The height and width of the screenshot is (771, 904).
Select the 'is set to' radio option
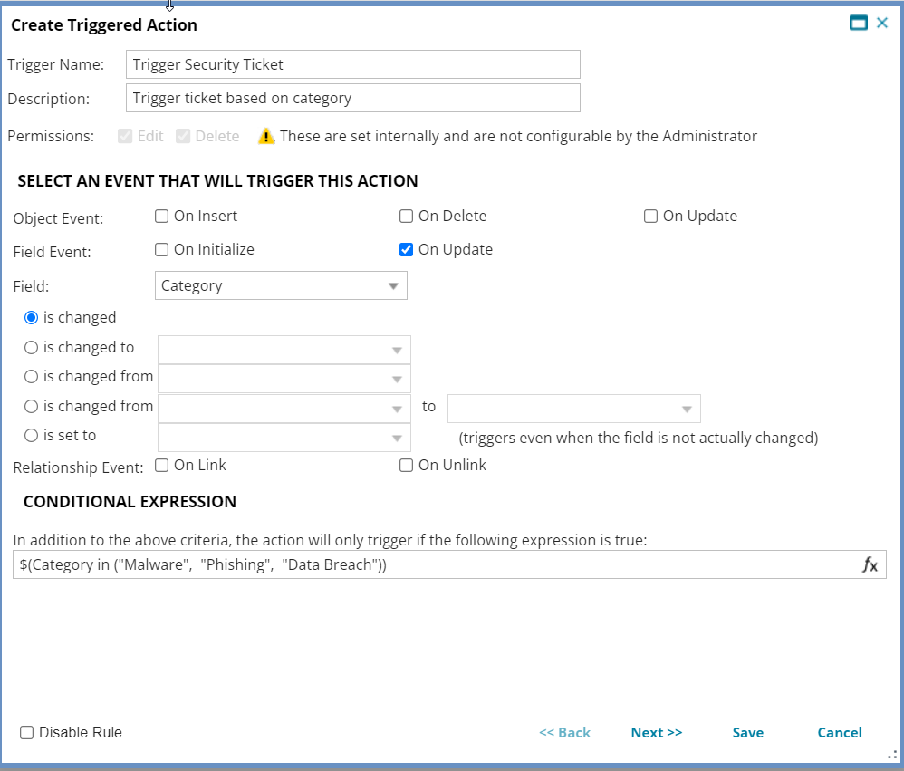click(31, 435)
